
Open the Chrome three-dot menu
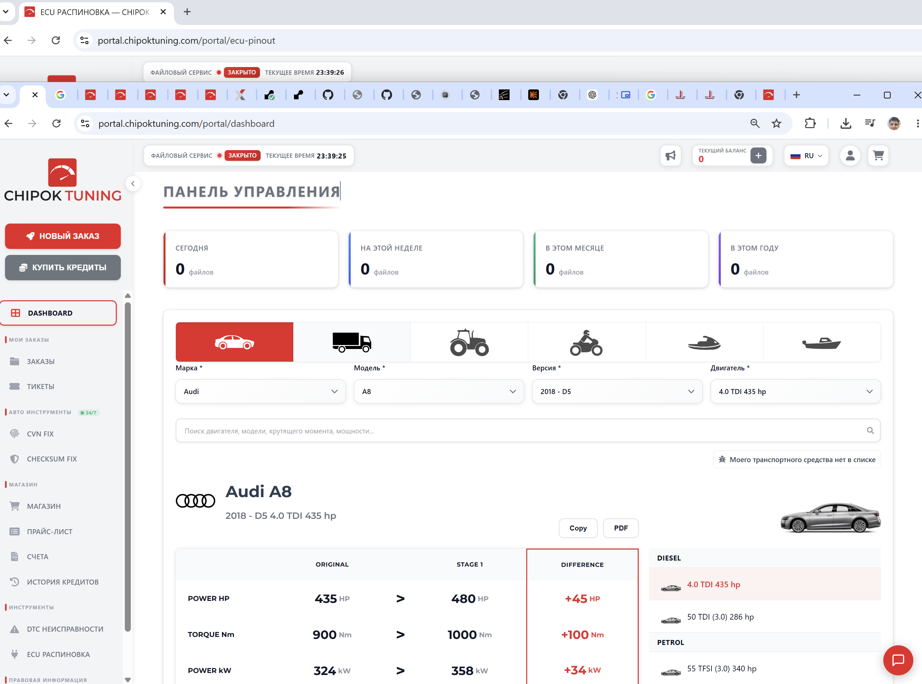point(917,123)
